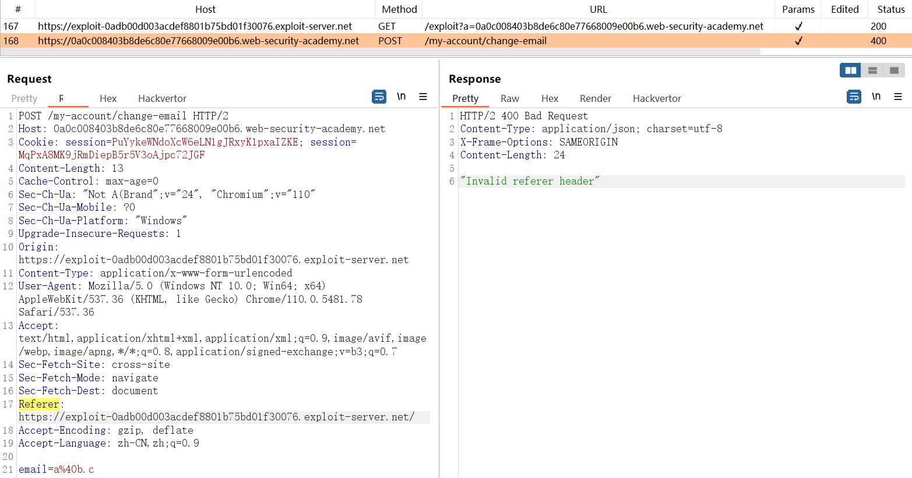The height and width of the screenshot is (478, 912).
Task: Click the Params checkmark in row 168
Action: pyautogui.click(x=798, y=41)
